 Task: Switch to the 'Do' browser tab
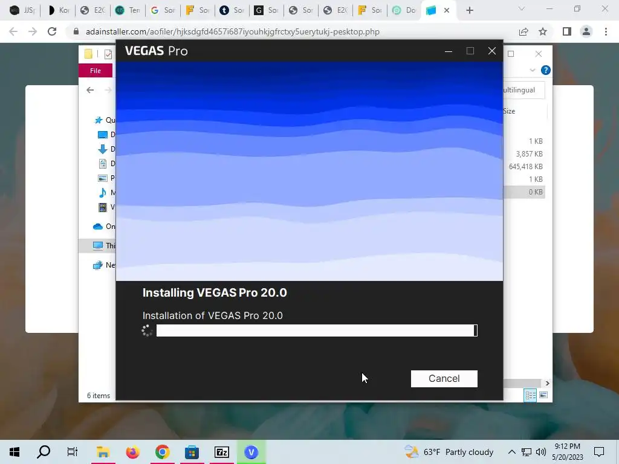click(404, 10)
